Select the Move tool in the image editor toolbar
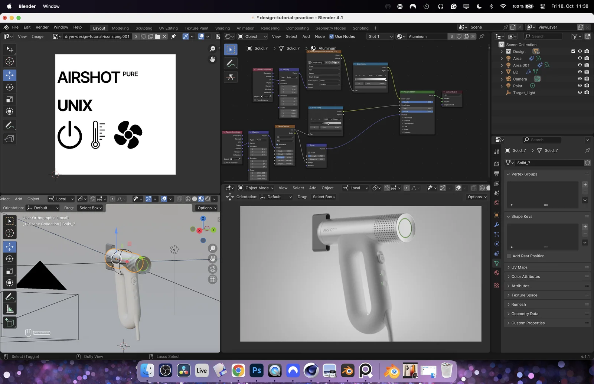Image resolution: width=594 pixels, height=384 pixels. (10, 75)
